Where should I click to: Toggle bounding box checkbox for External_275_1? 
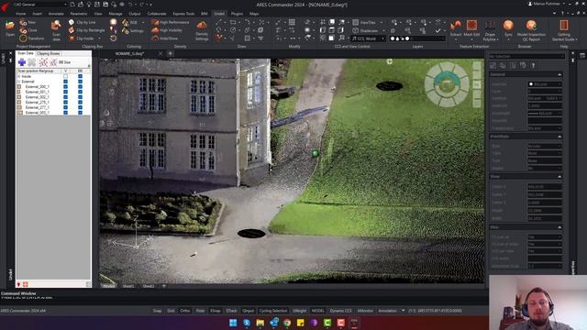click(80, 102)
